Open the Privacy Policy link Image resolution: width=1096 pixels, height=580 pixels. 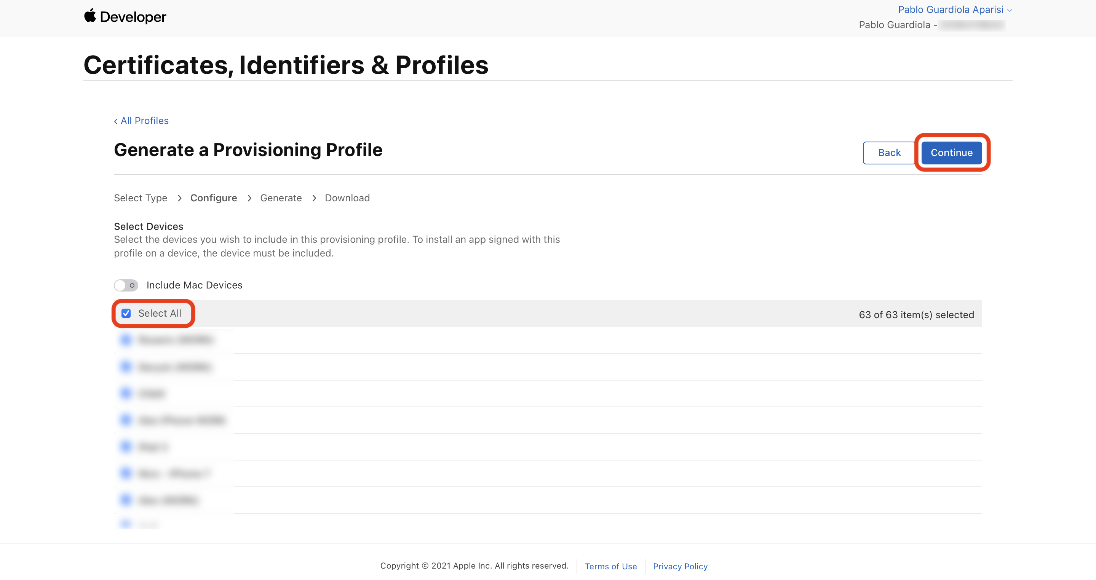tap(680, 566)
